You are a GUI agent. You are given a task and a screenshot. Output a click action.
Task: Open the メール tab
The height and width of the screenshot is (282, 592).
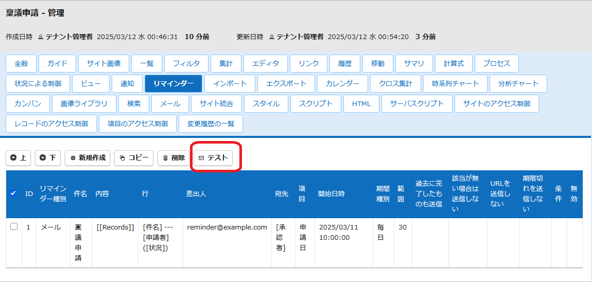click(x=170, y=103)
